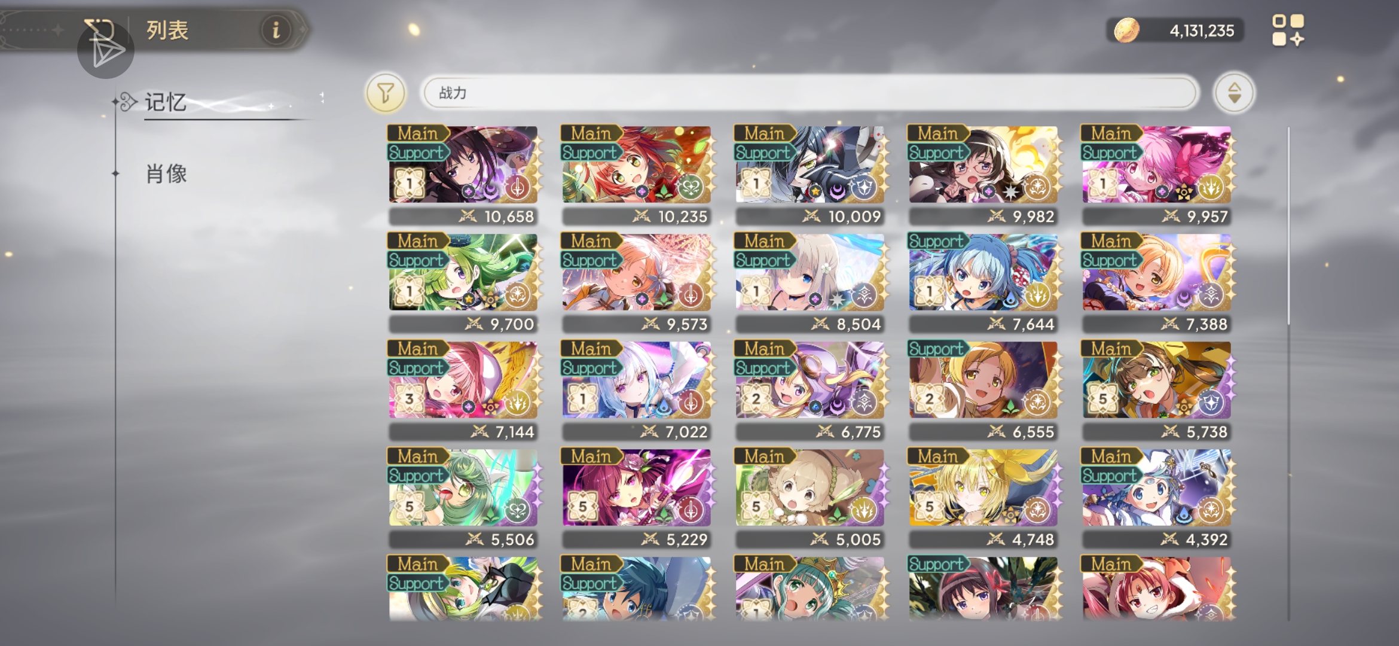Click the coin balance 4,131,235

coord(1202,31)
